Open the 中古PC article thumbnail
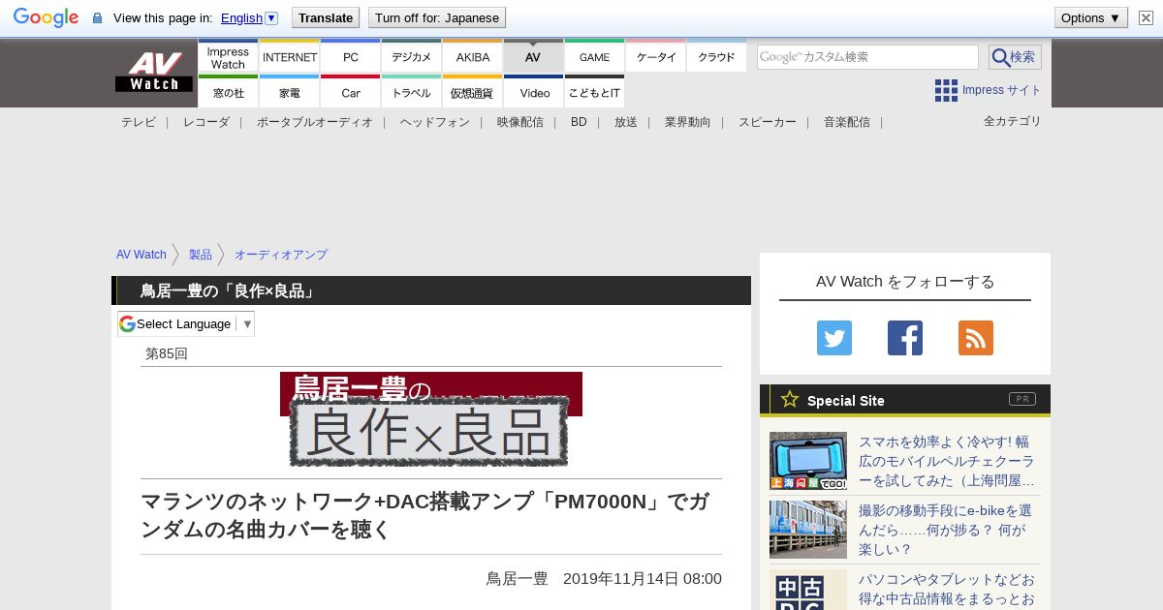Viewport: 1163px width, 610px height. coord(808,590)
